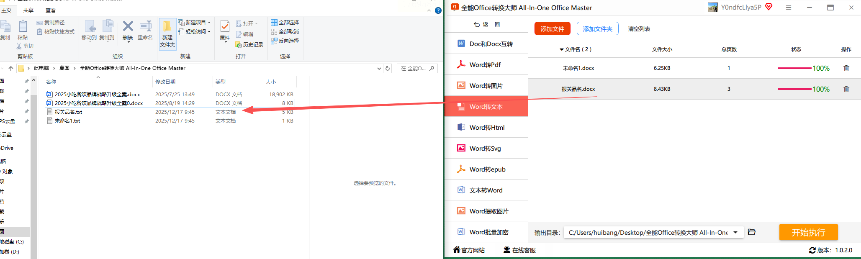Image resolution: width=861 pixels, height=259 pixels.
Task: Go up one folder level in Explorer
Action: click(x=11, y=68)
